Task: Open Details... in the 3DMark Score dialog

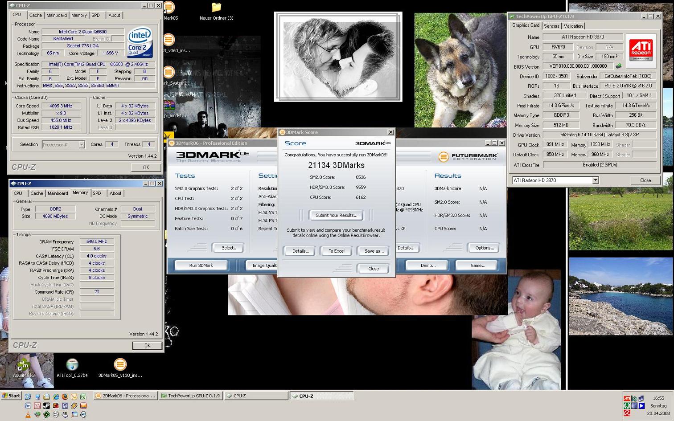Action: [300, 251]
